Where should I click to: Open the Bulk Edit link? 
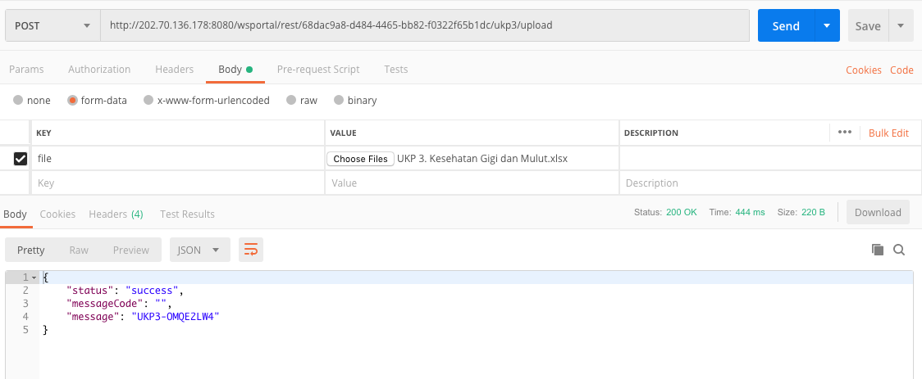[x=888, y=133]
